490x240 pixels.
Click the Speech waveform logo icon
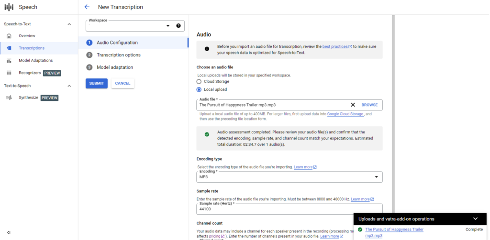(x=9, y=7)
